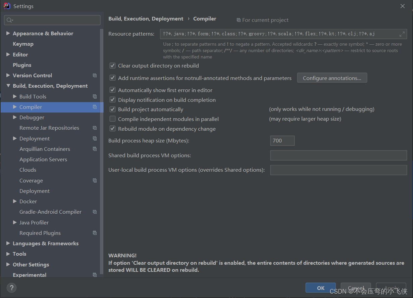Screen dimensions: 413x298
Task: Toggle Display notification on build completion
Action: (113, 100)
